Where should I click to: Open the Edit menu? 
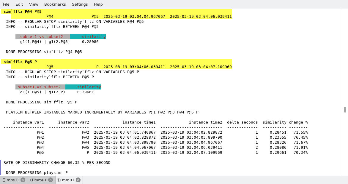tap(19, 4)
